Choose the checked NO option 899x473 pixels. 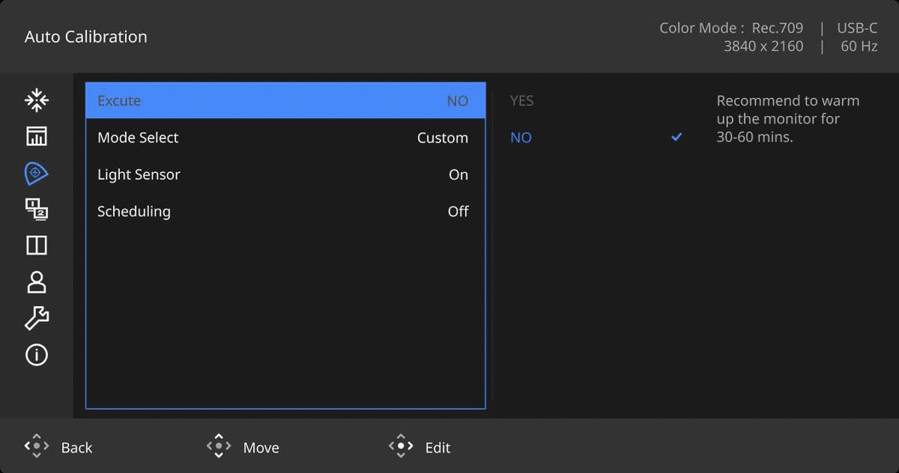(521, 138)
